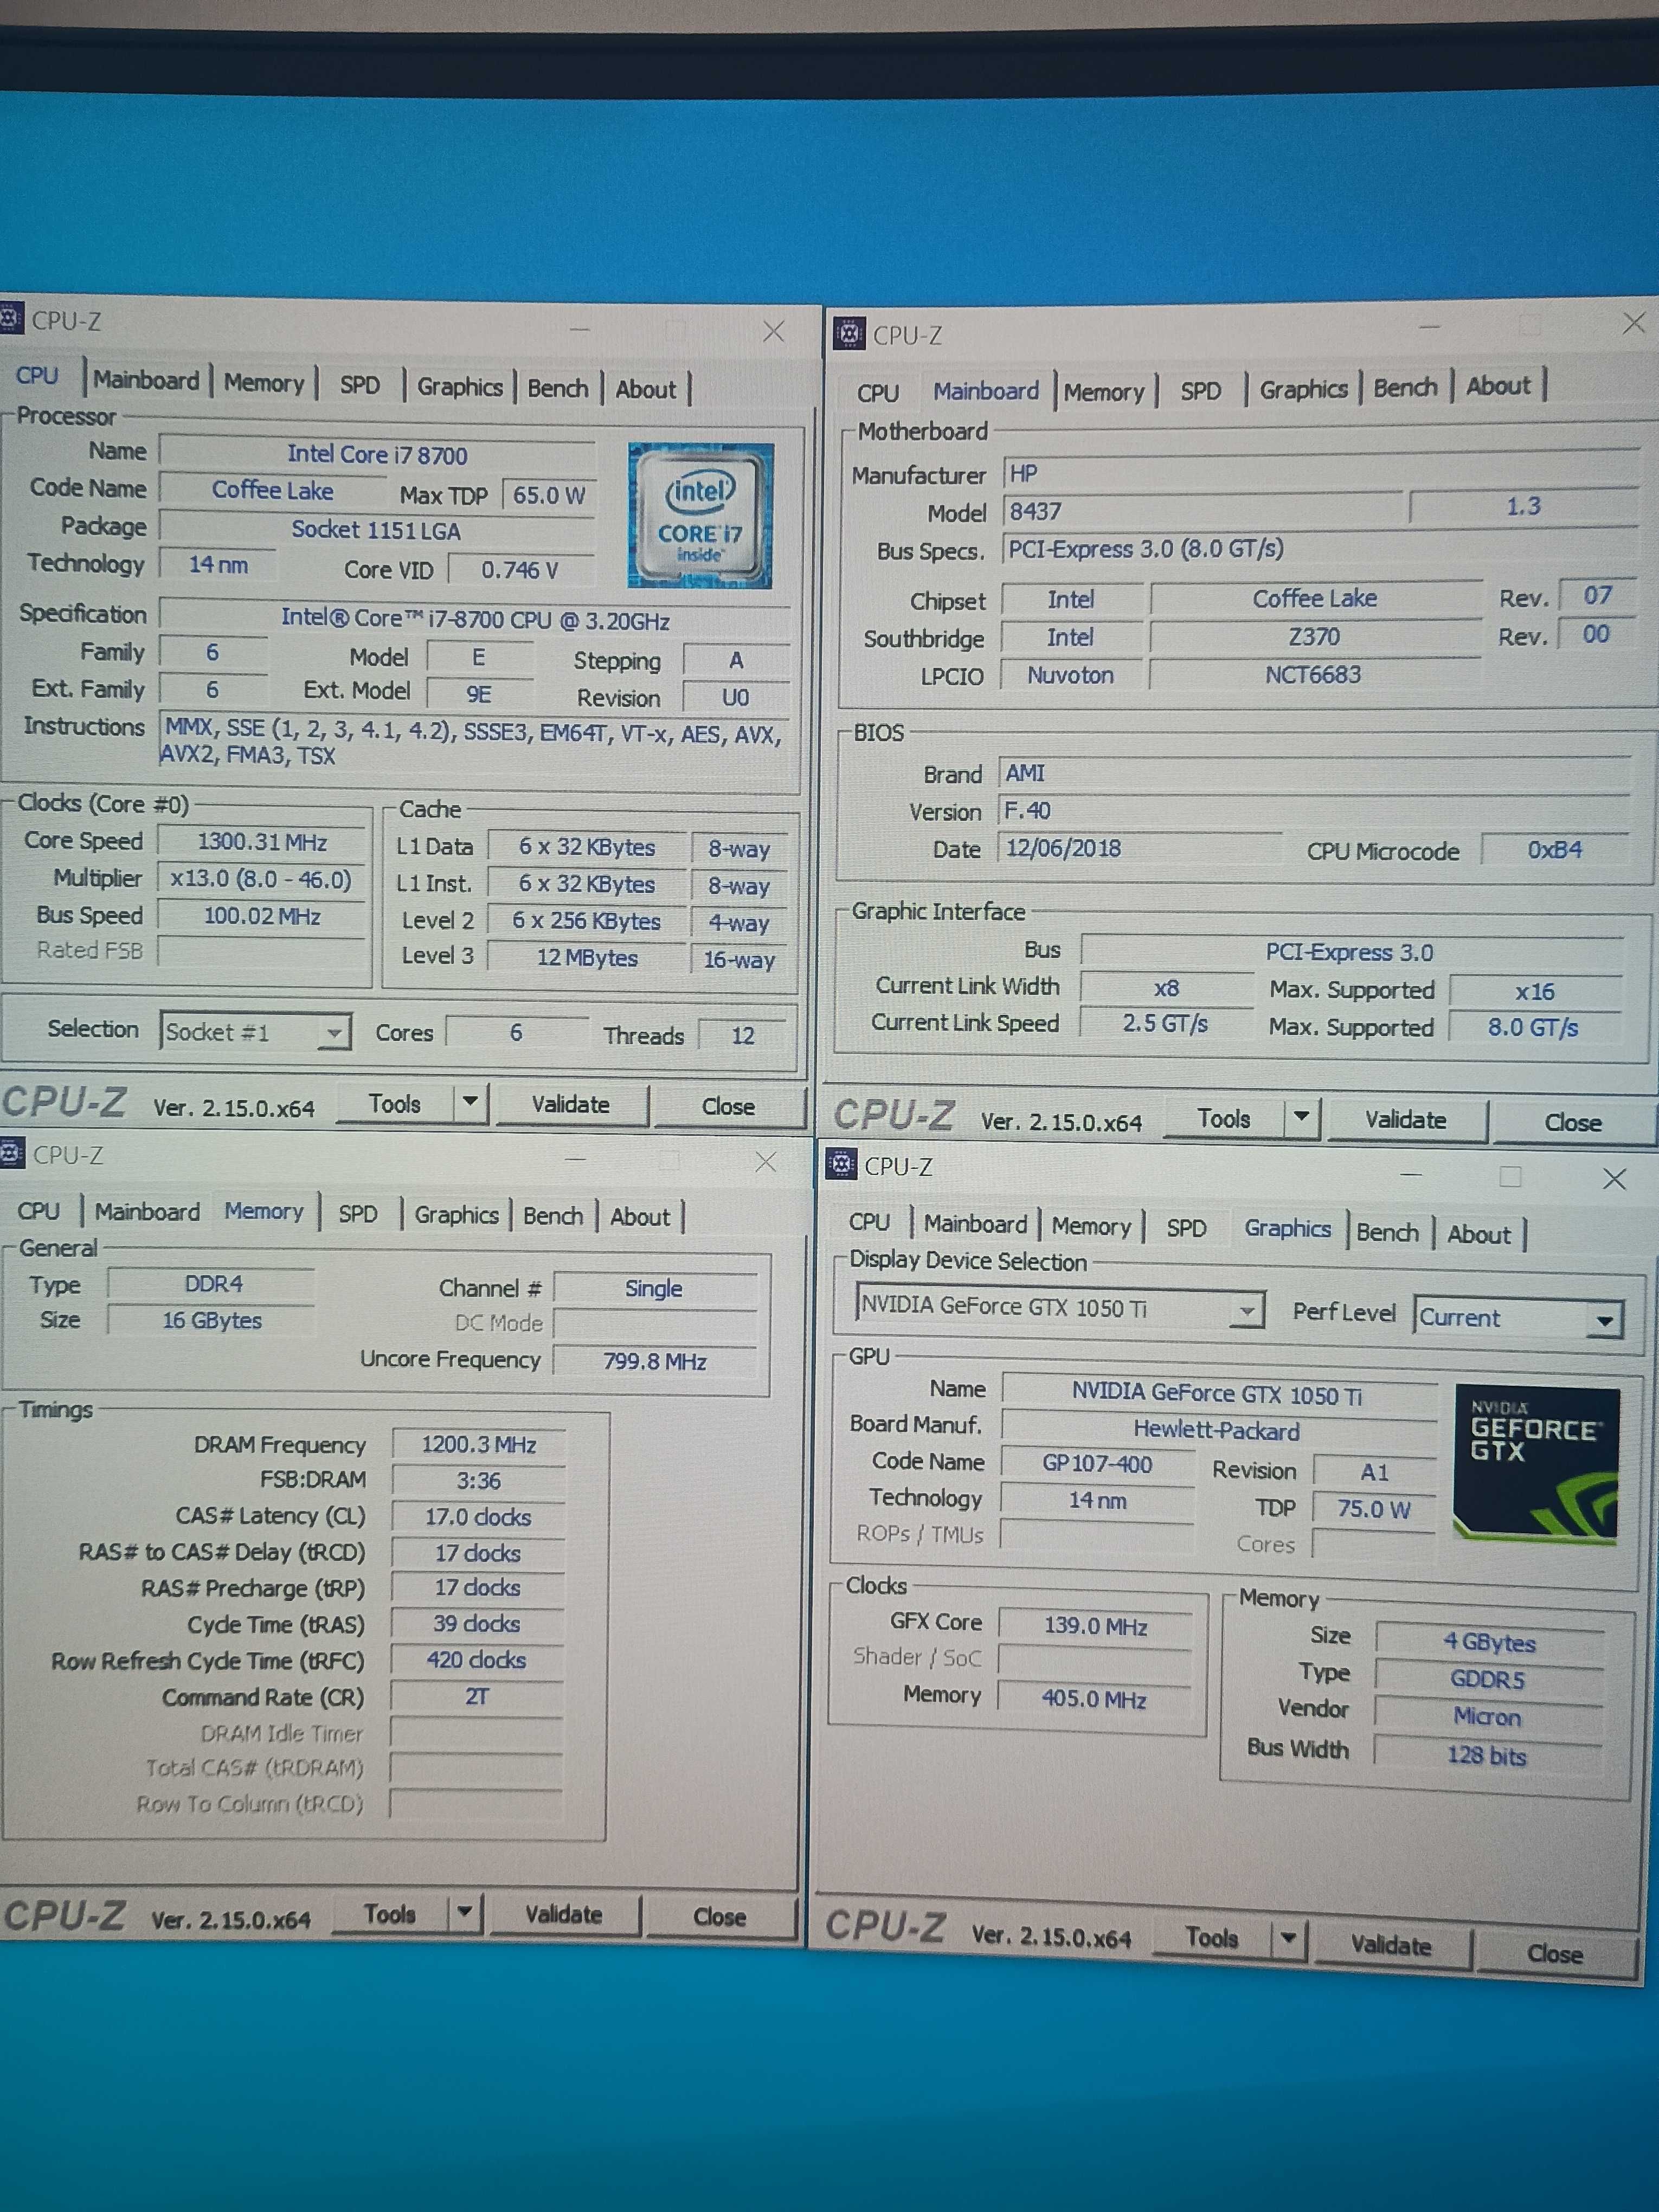Open About tab in bottom-left Memory window
Viewport: 1659px width, 2212px height.
click(641, 1217)
